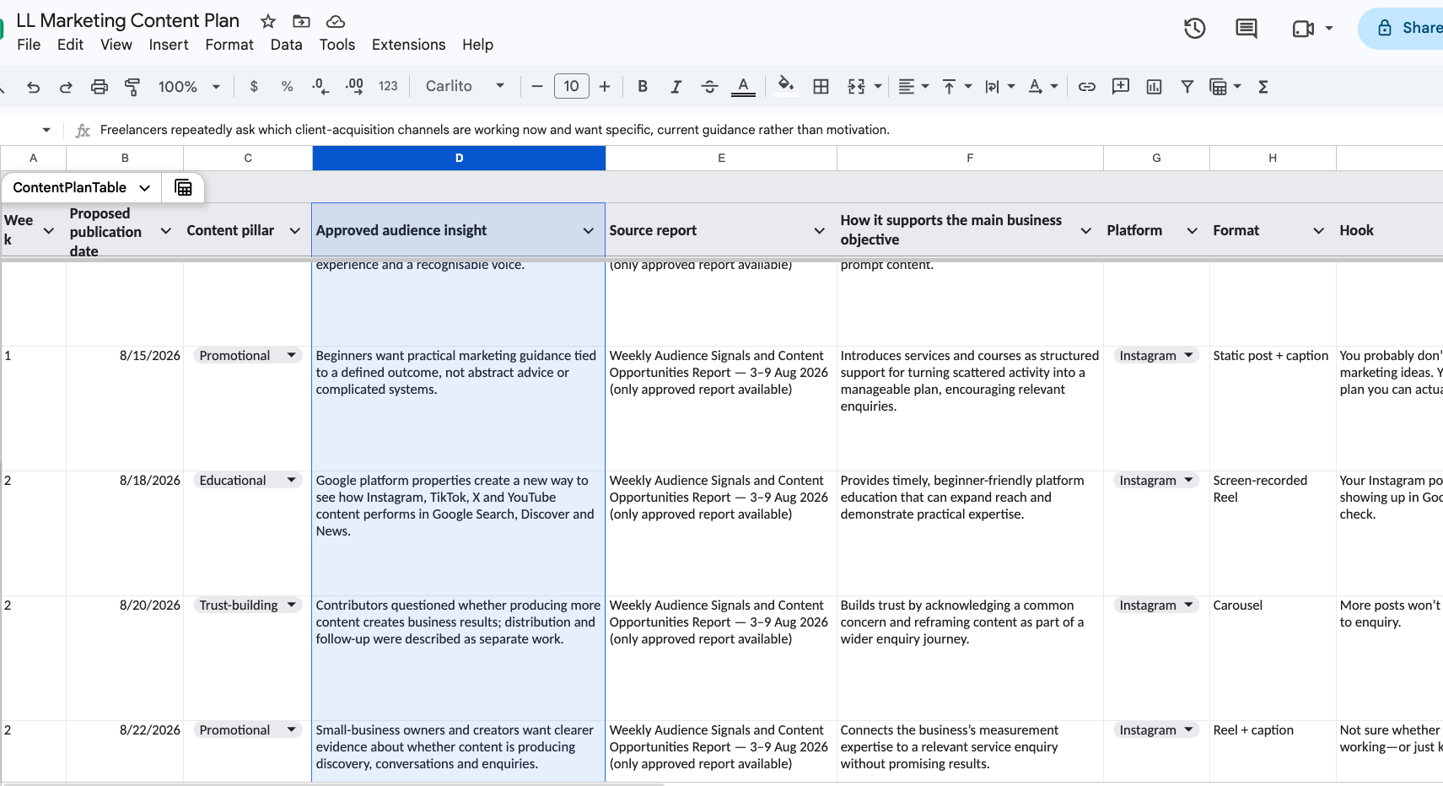Decrease font size with minus button
1443x786 pixels.
(537, 87)
